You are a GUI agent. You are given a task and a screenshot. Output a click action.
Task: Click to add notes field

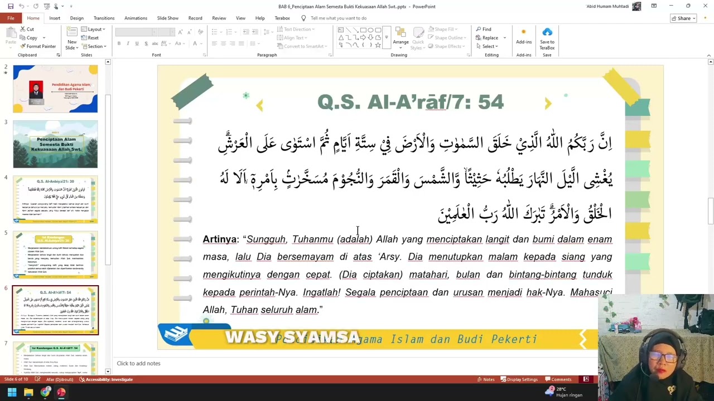coord(138,363)
